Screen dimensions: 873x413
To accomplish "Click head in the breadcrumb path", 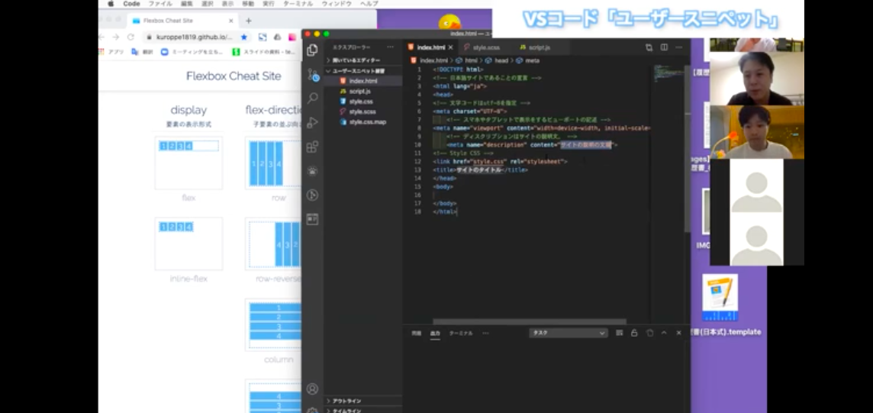I will coord(501,60).
